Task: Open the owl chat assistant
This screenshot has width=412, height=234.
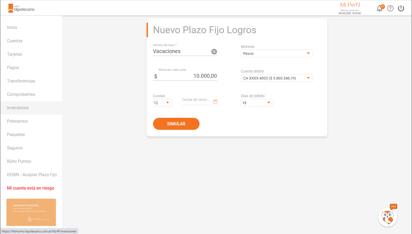Action: point(388,217)
